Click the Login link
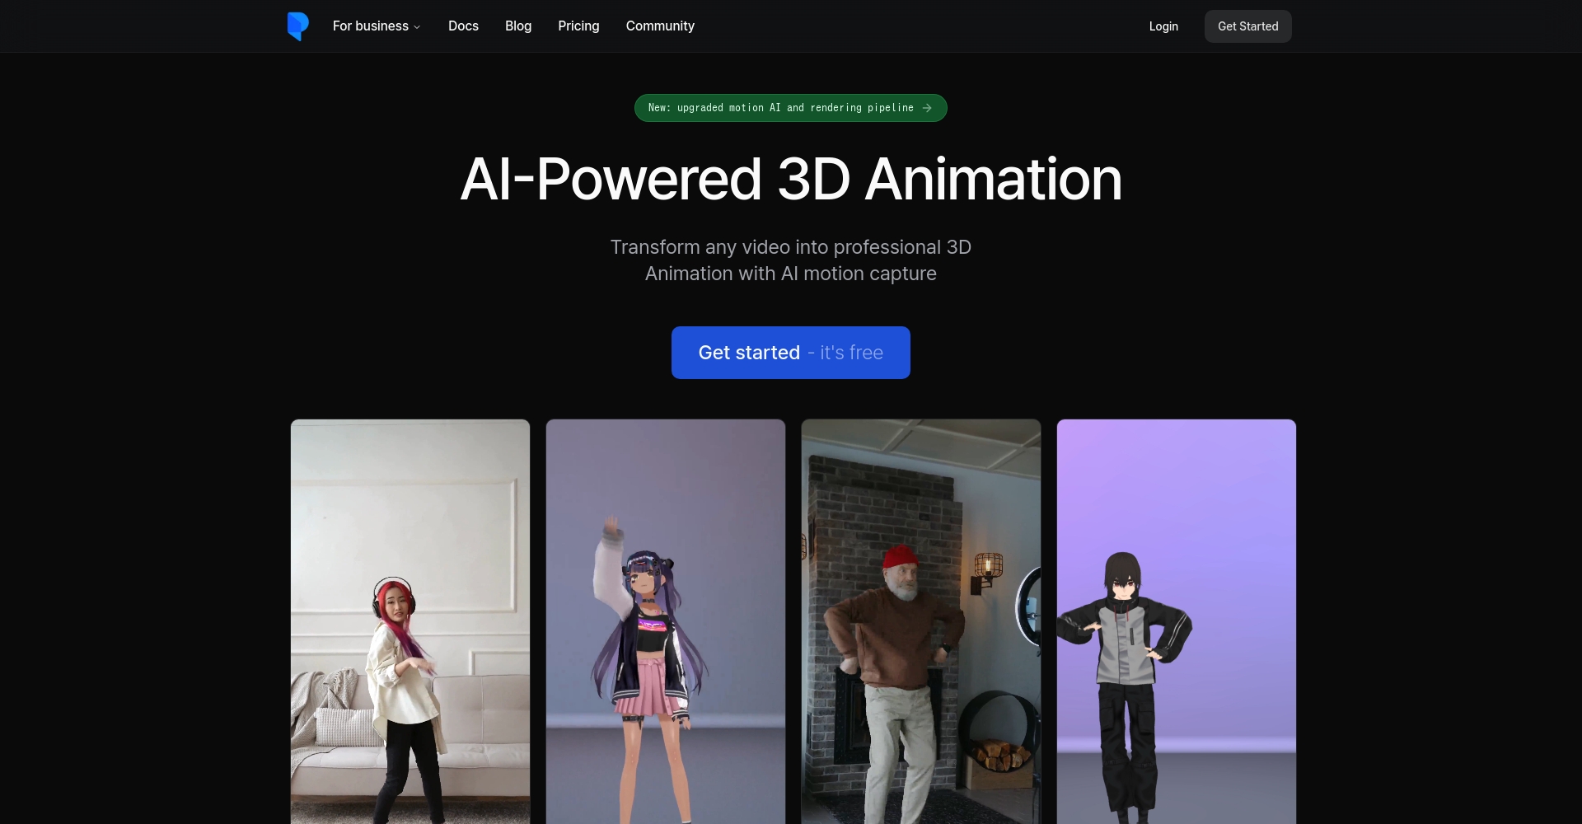 pos(1163,26)
